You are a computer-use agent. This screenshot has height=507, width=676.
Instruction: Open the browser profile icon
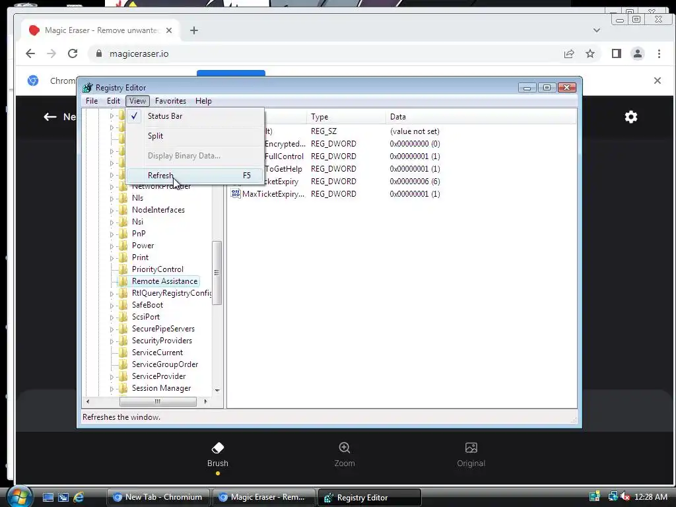pos(638,53)
